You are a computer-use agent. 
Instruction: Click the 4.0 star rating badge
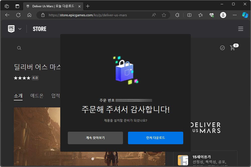click(35, 78)
